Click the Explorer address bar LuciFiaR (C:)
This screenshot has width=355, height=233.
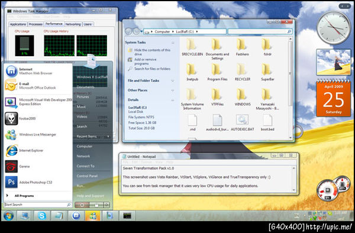pos(185,32)
